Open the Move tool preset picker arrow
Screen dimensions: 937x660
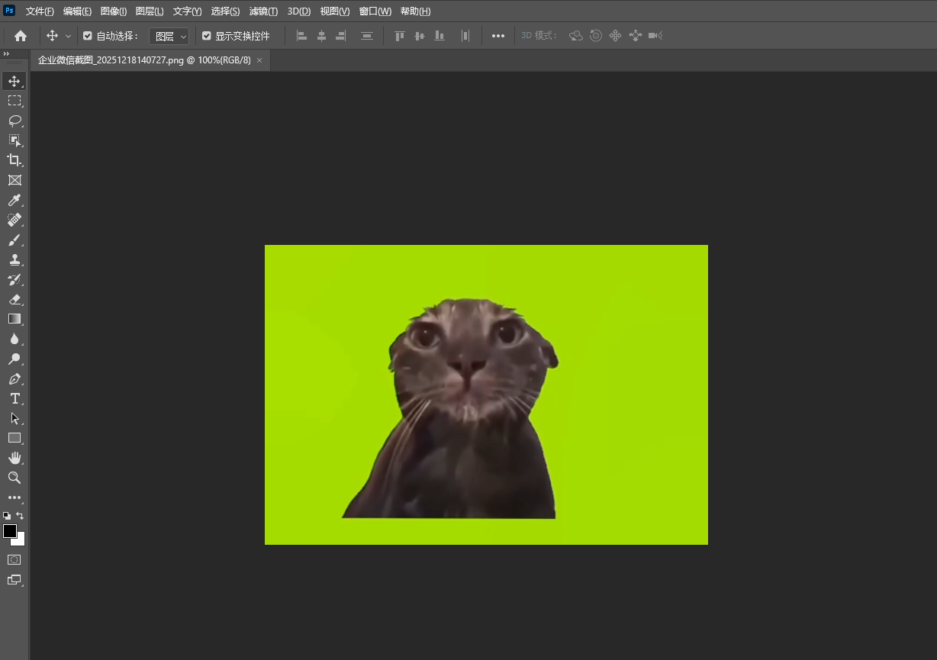pyautogui.click(x=69, y=36)
